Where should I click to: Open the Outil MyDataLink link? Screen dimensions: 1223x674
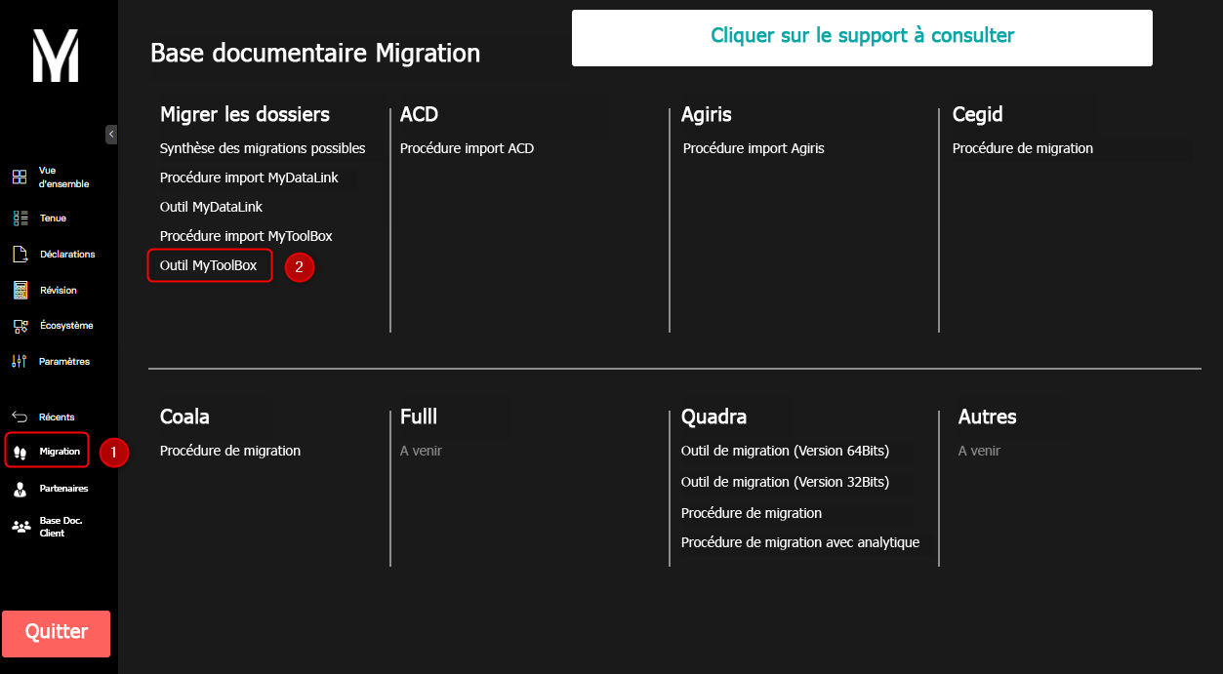pyautogui.click(x=211, y=207)
